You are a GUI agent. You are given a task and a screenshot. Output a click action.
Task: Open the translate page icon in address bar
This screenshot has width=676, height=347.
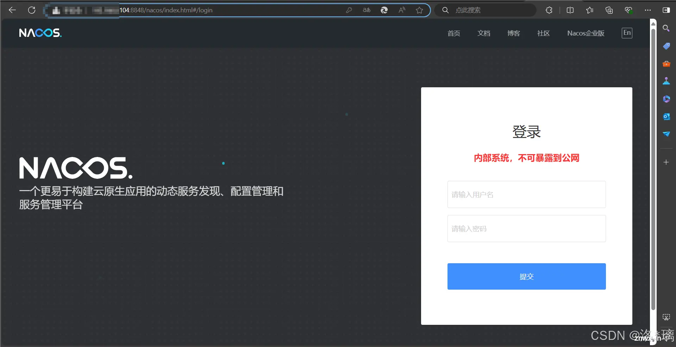[367, 10]
